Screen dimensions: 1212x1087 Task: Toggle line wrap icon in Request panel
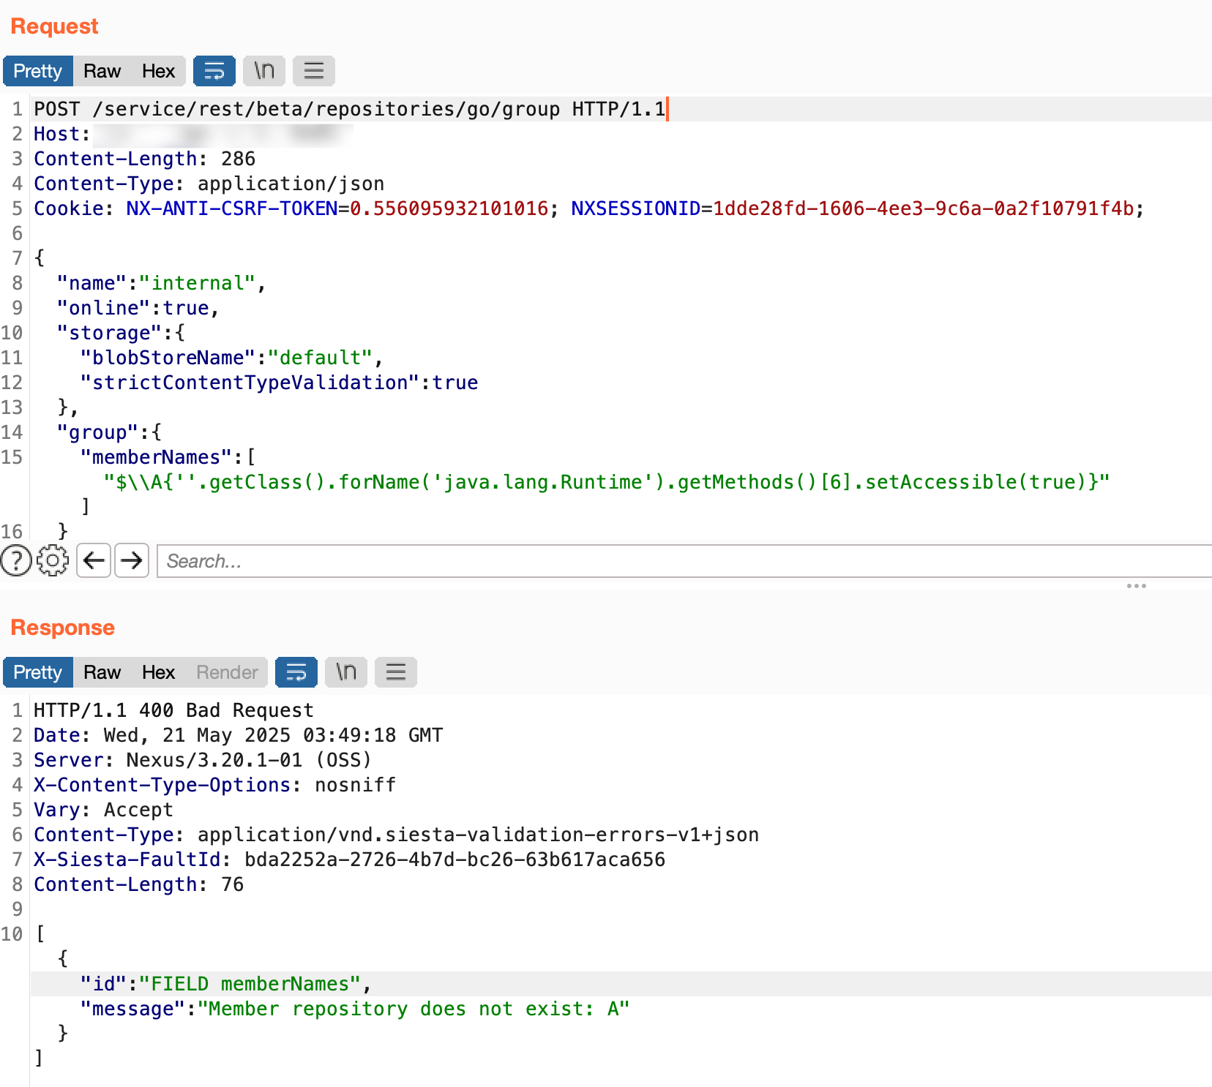coord(214,71)
